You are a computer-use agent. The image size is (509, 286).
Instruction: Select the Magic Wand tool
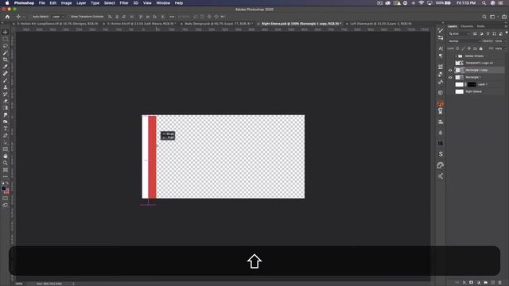[6, 53]
